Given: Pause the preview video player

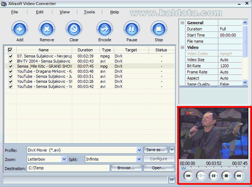Looking at the screenshot, I should point(213,176).
